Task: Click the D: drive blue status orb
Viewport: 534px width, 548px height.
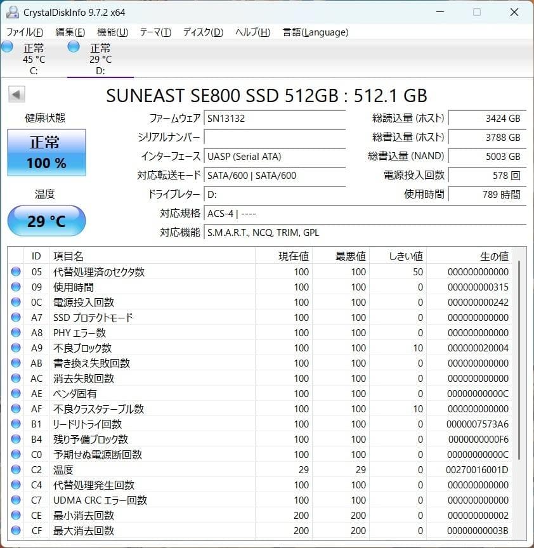Action: tap(74, 46)
